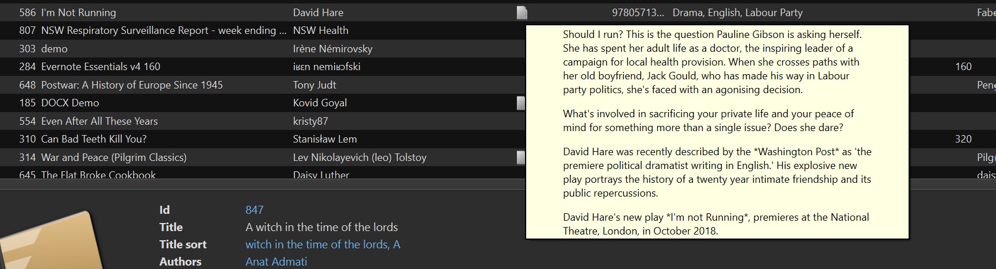Click comments icon in War and Peace row
This screenshot has height=269, width=996.
click(x=521, y=157)
